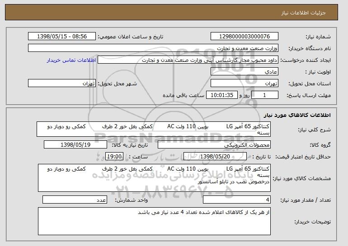Click the label نام دستگاه خریدار
348x246 pixels.
(x=310, y=48)
